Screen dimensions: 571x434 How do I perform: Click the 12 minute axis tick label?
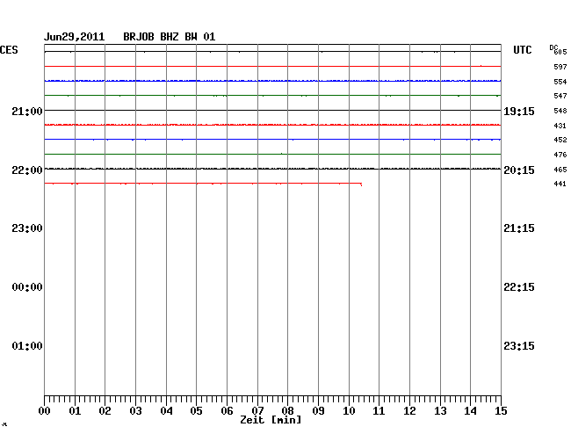pos(409,411)
